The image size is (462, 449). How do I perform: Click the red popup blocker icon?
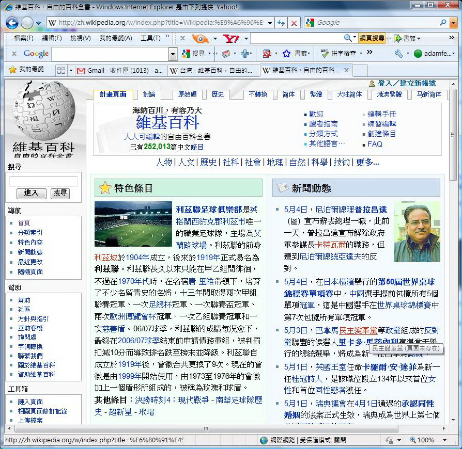tap(267, 54)
